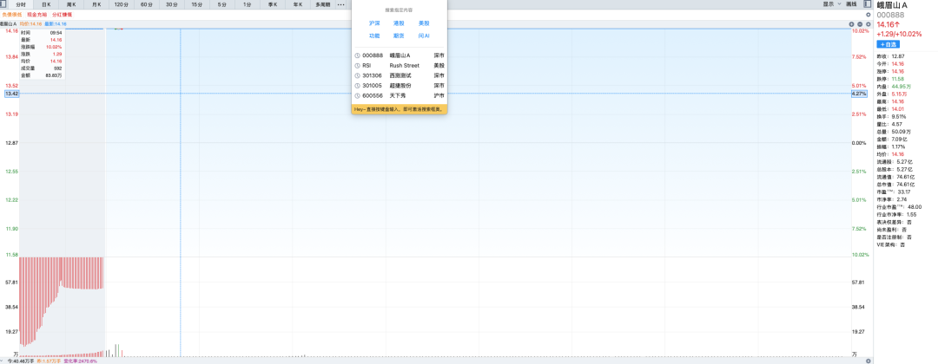Click the 13.42 crosshair price label
This screenshot has width=938, height=364.
[x=12, y=94]
